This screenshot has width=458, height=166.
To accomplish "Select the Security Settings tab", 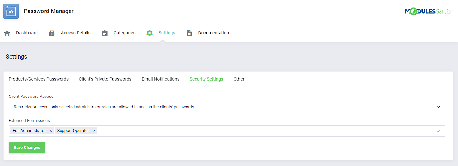I will point(206,79).
